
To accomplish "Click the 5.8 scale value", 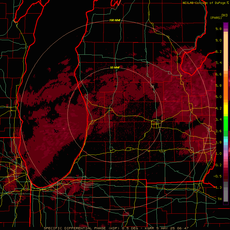I will [x=218, y=86].
